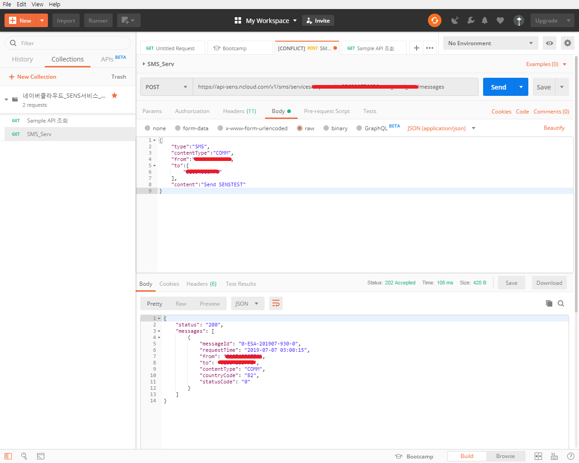Toggle line wrap in response viewer
This screenshot has width=579, height=463.
pyautogui.click(x=276, y=303)
